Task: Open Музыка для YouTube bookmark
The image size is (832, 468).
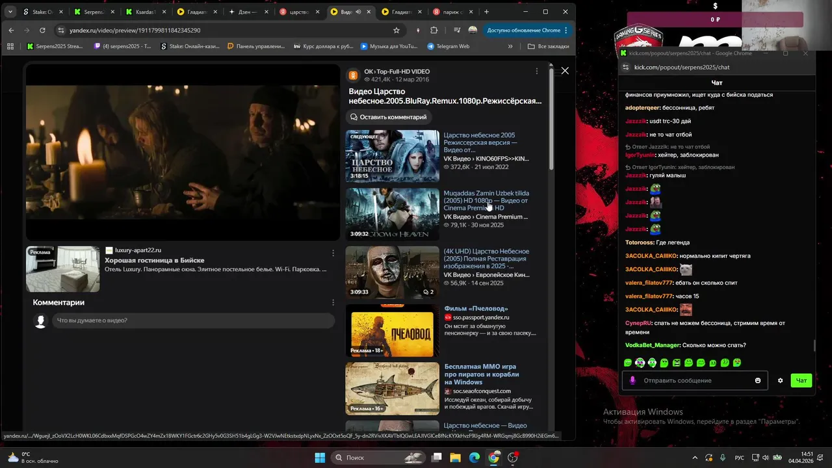Action: coord(389,46)
